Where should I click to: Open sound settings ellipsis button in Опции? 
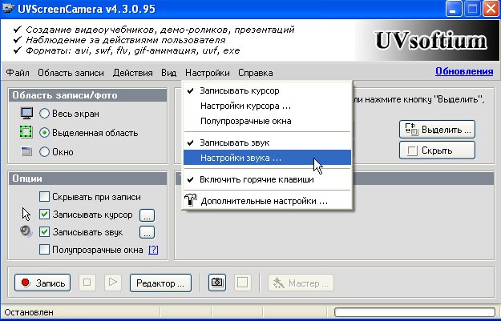coord(147,232)
